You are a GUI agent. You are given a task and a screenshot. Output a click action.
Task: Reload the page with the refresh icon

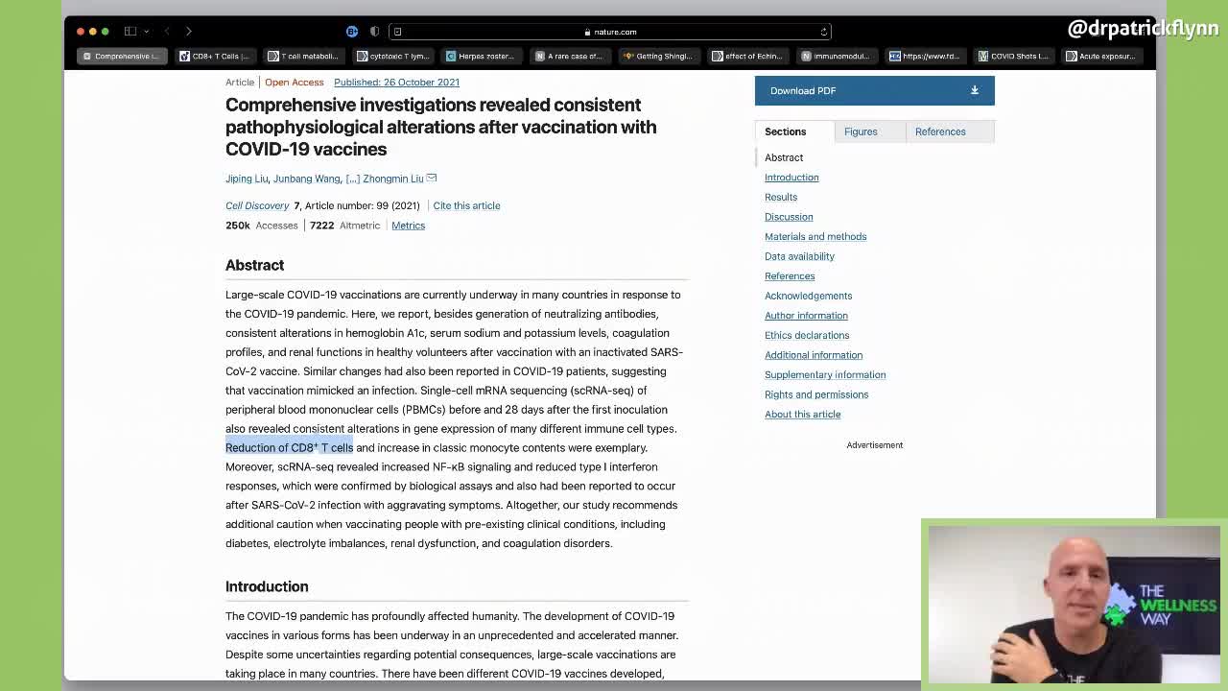point(823,32)
